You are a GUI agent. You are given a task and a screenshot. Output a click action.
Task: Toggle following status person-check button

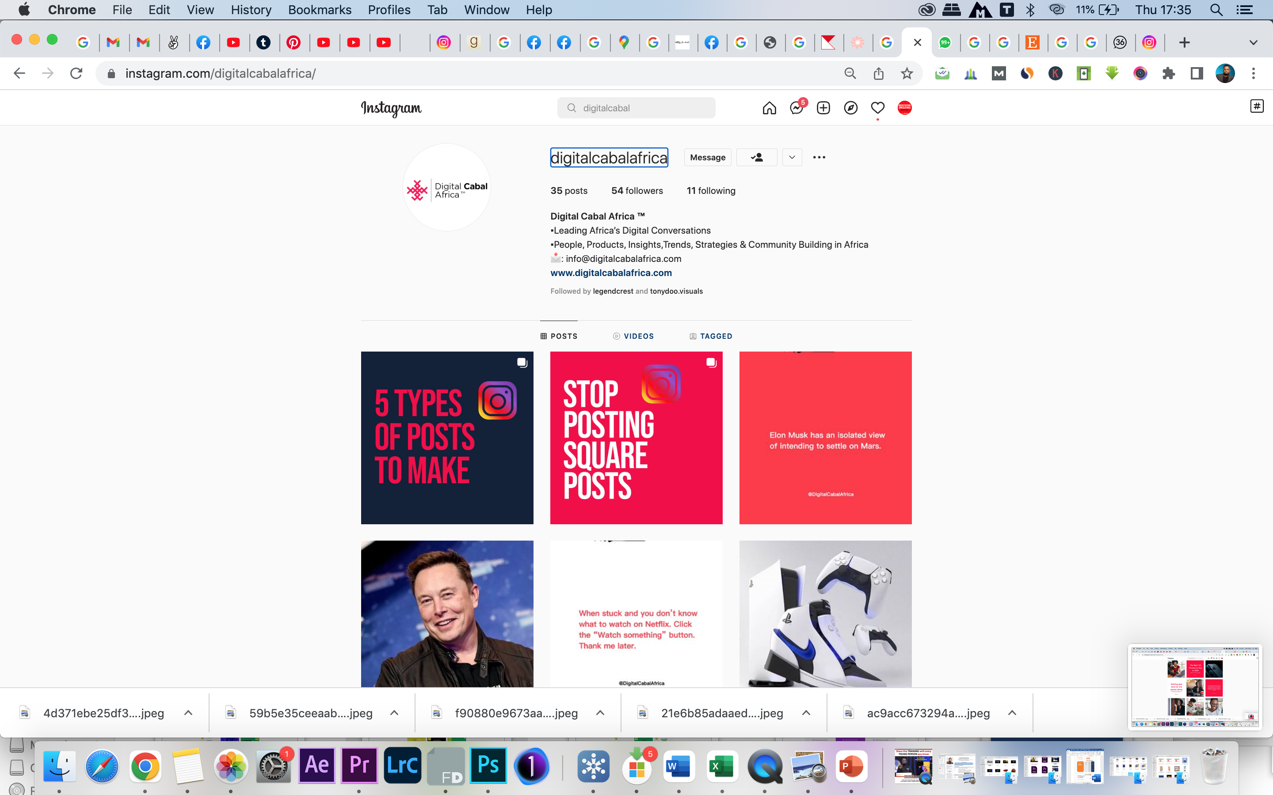[x=756, y=157]
